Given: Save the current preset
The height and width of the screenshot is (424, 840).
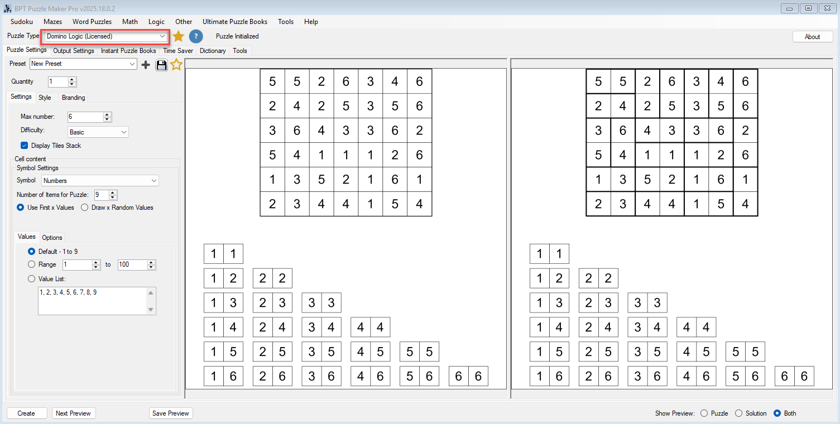Looking at the screenshot, I should (161, 64).
